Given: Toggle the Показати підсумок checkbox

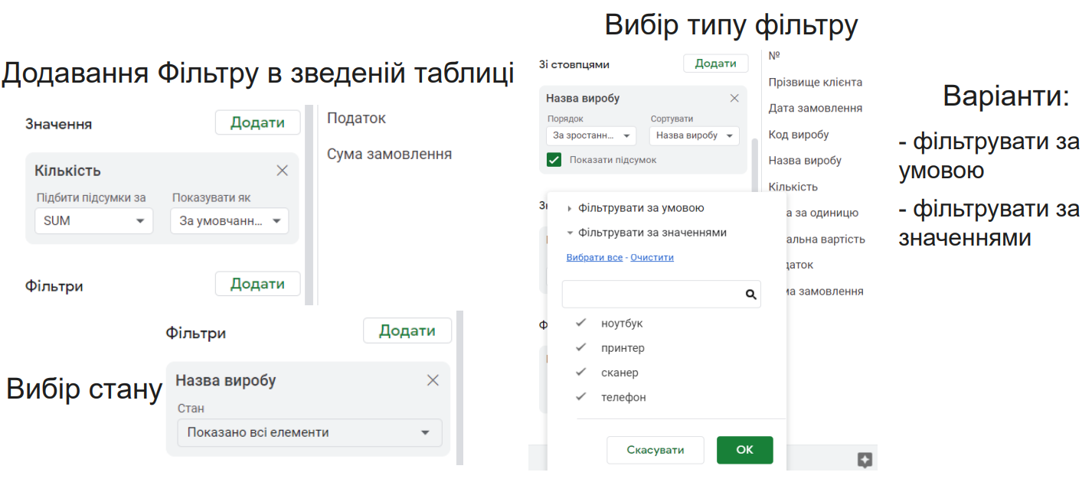Looking at the screenshot, I should coord(554,160).
